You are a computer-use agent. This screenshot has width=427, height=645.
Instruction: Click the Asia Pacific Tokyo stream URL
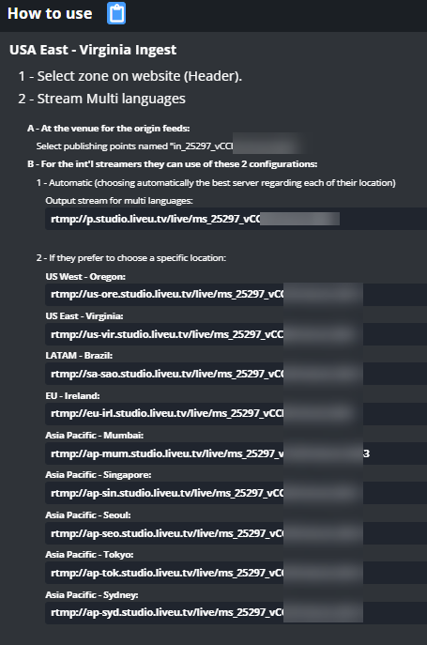coord(236,573)
